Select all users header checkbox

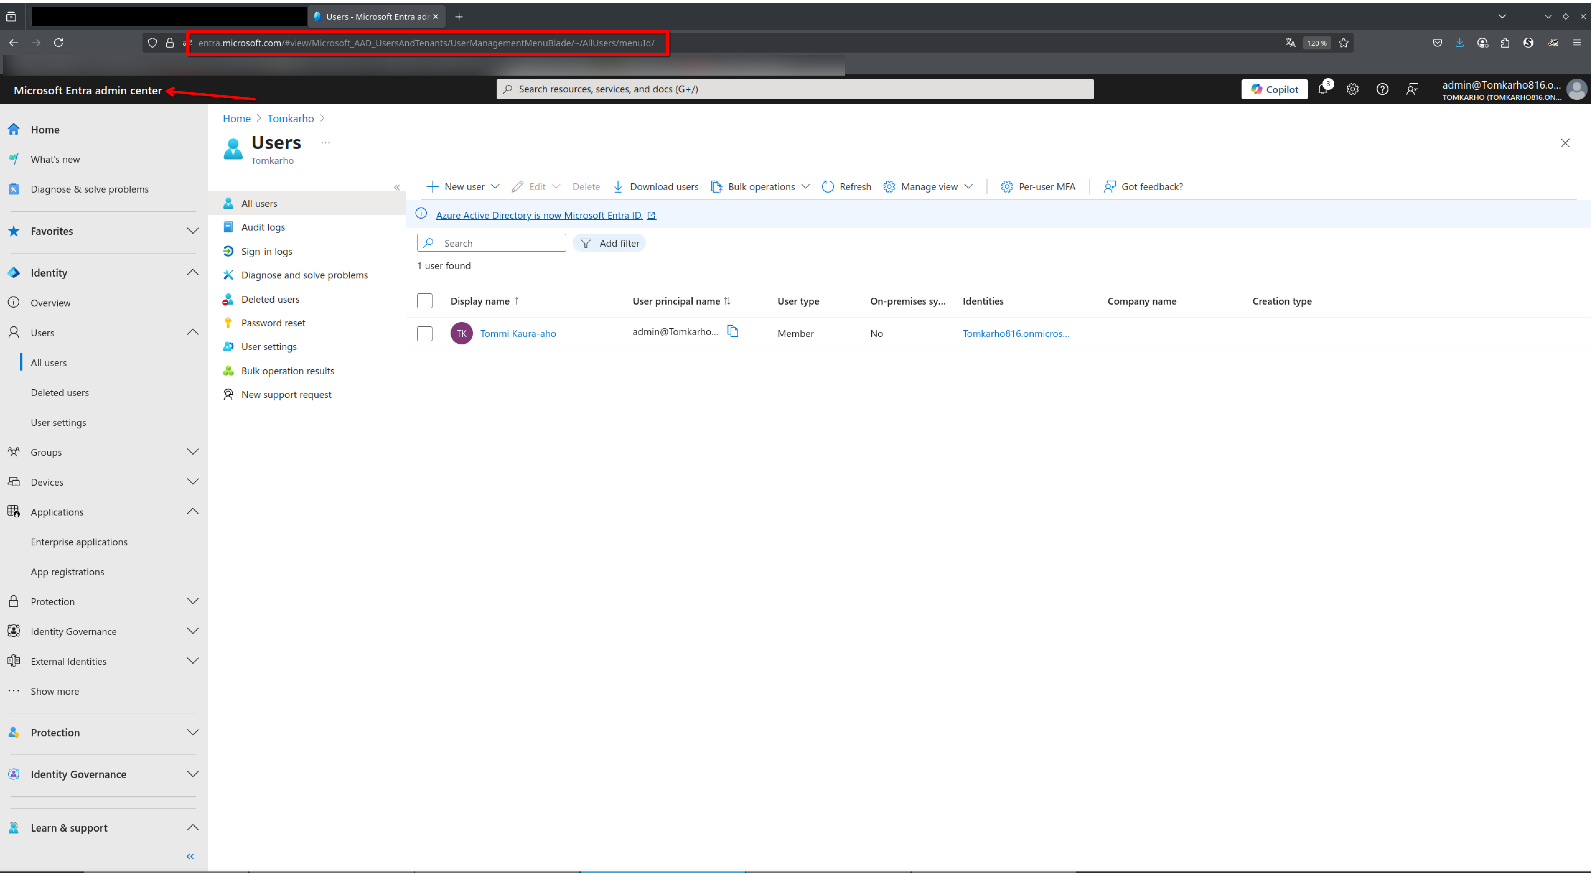pyautogui.click(x=424, y=301)
